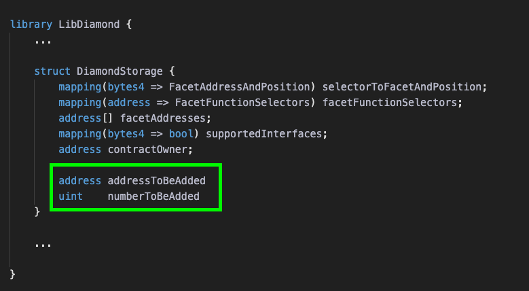
Task: Select the DiamondStorage struct name
Action: point(120,71)
